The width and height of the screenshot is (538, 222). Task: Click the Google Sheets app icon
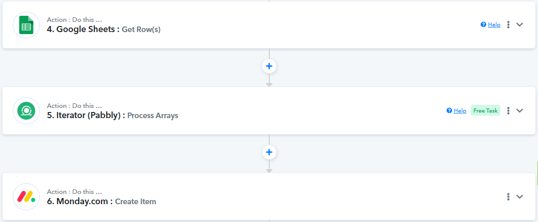point(27,24)
